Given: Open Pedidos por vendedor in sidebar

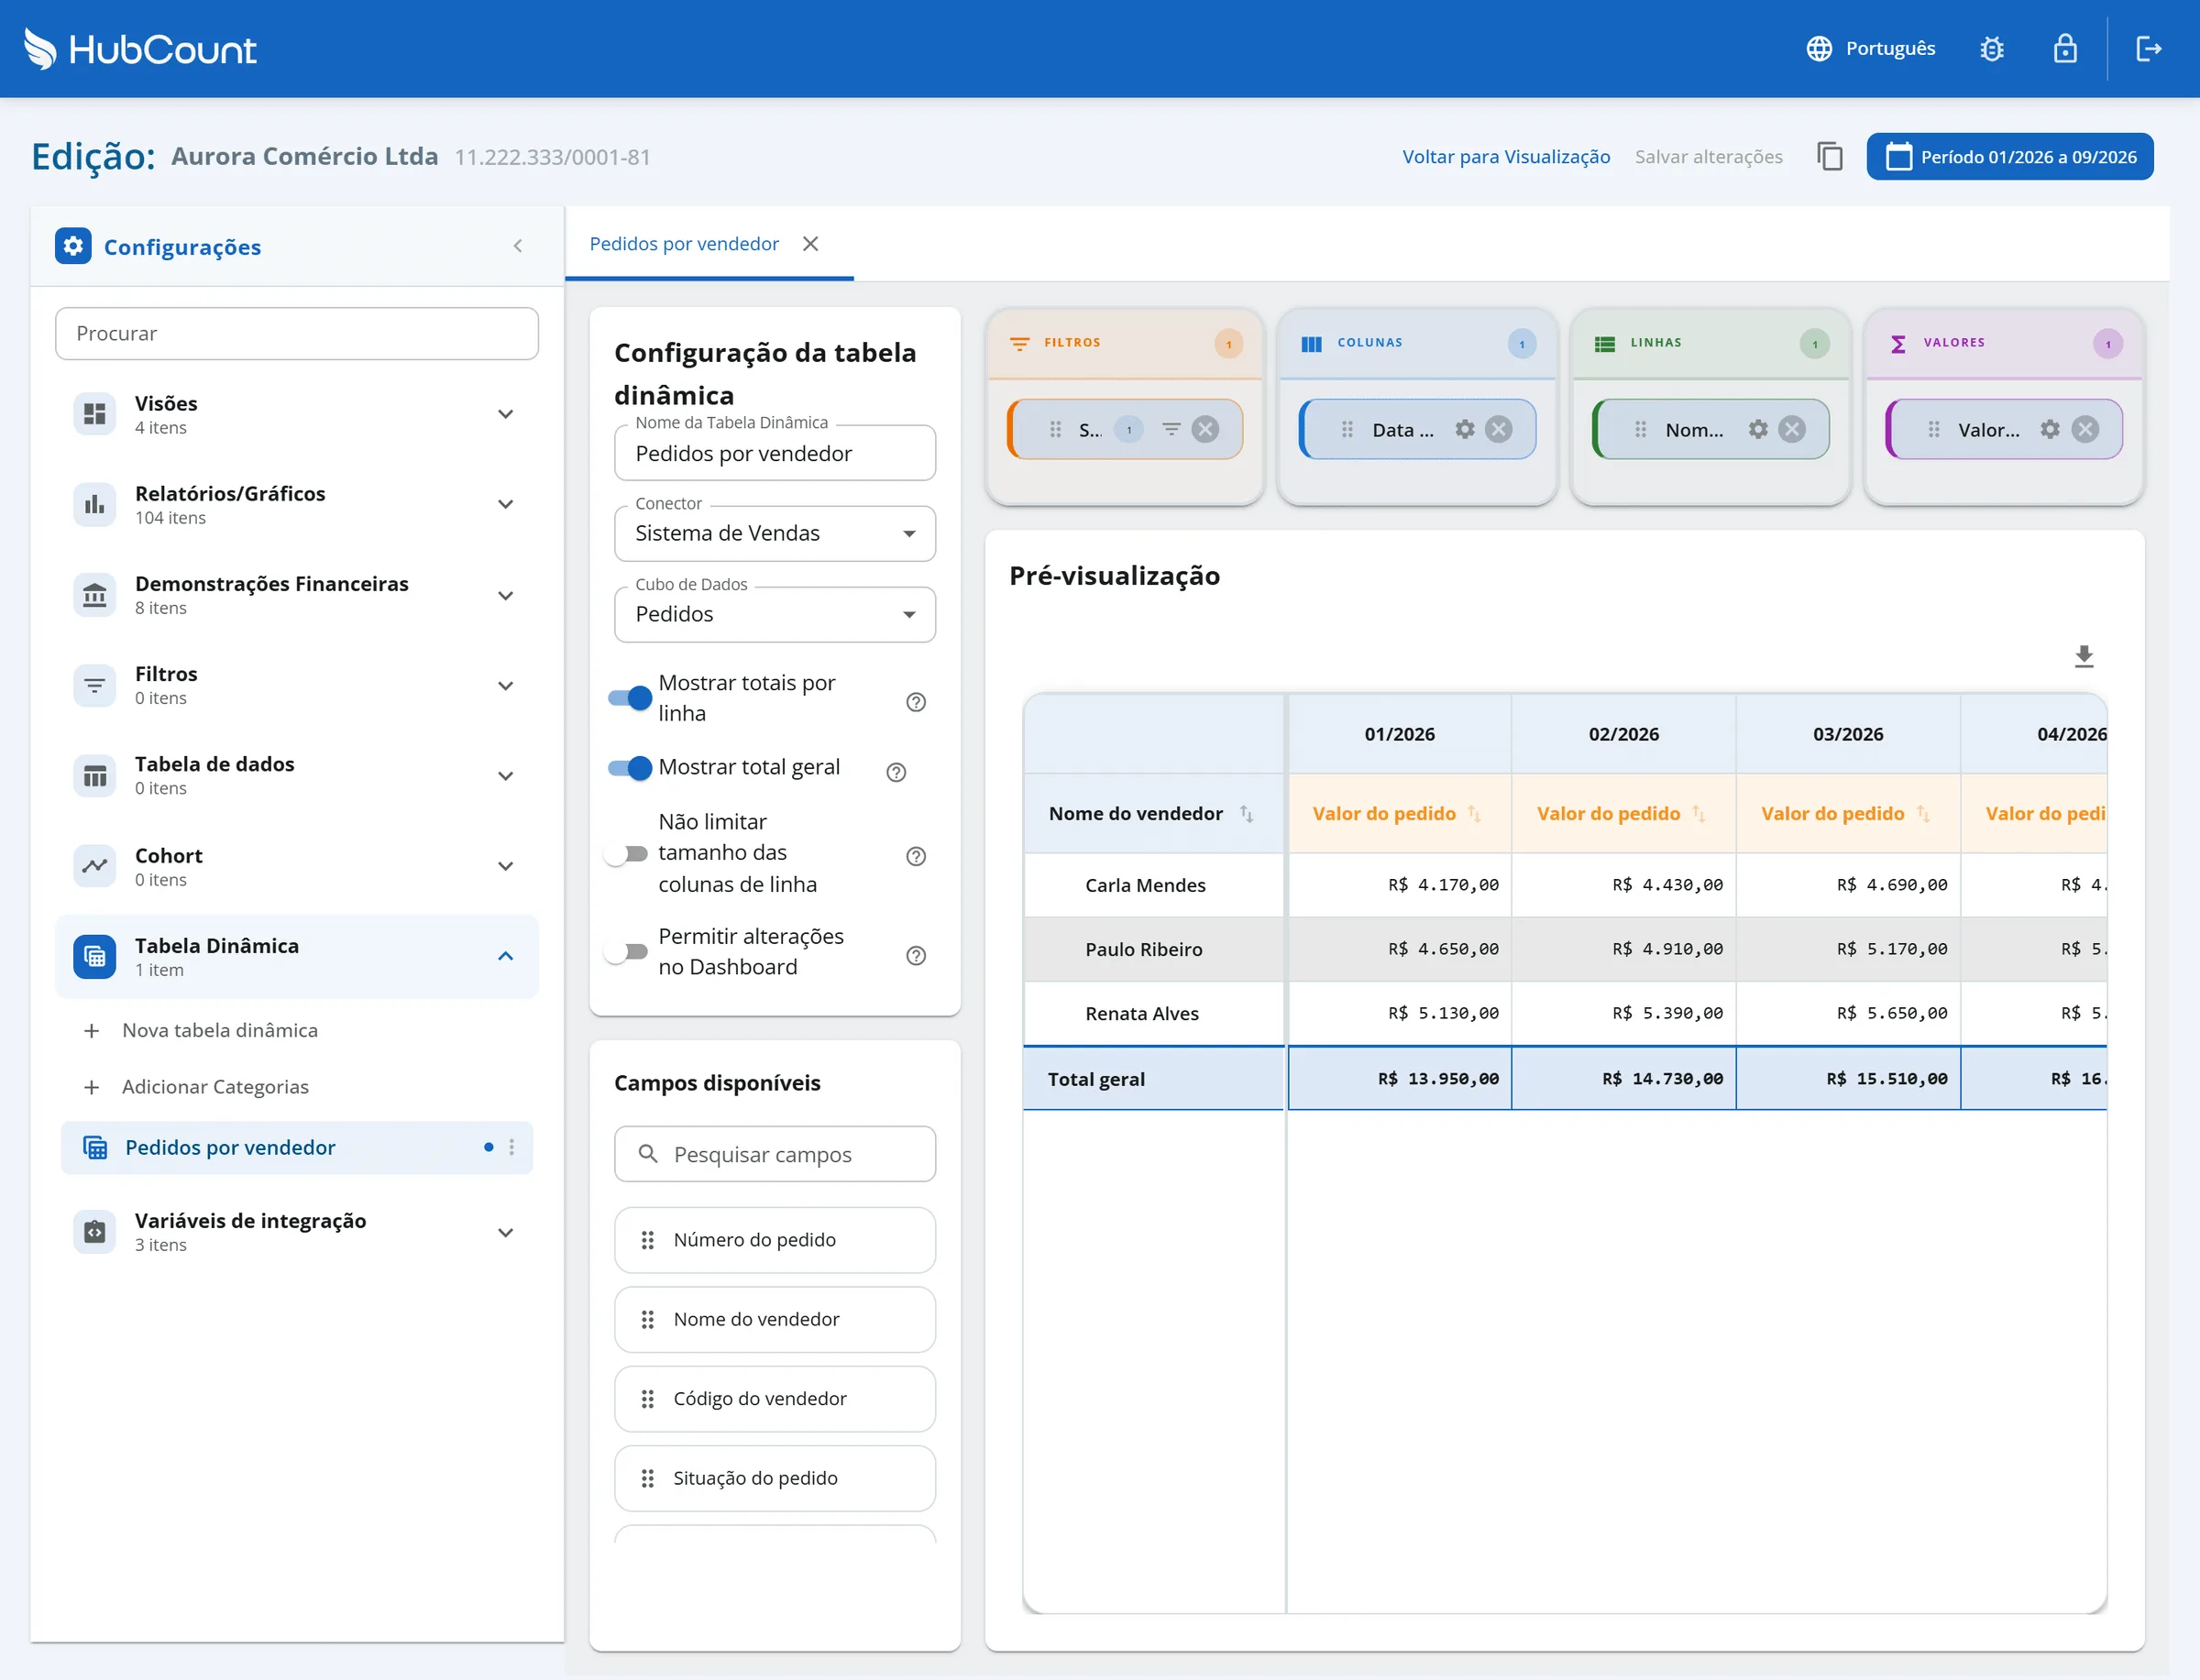Looking at the screenshot, I should pos(296,1147).
